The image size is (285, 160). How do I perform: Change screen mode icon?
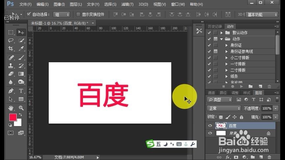coord(21,133)
